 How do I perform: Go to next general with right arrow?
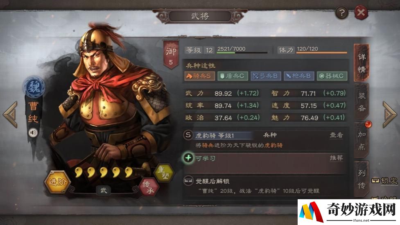[389, 115]
